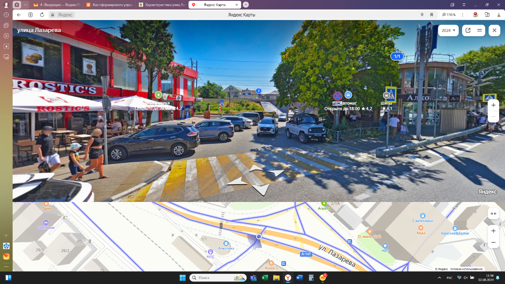
Task: Click the bookmark icon in address bar
Action: point(431,15)
